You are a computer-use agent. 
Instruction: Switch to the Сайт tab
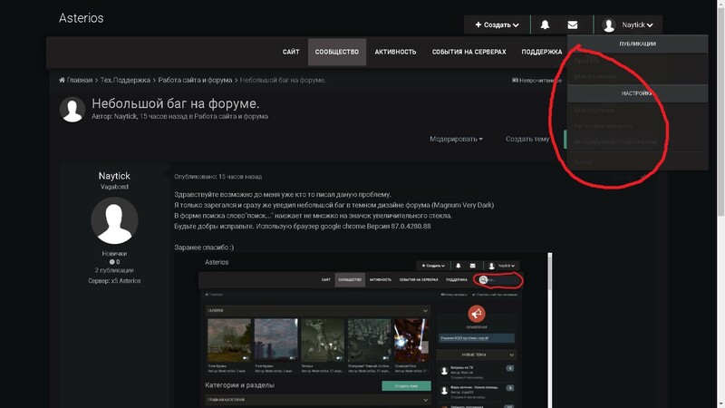tap(291, 52)
